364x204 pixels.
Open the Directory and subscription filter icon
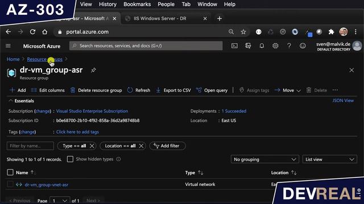[248, 46]
